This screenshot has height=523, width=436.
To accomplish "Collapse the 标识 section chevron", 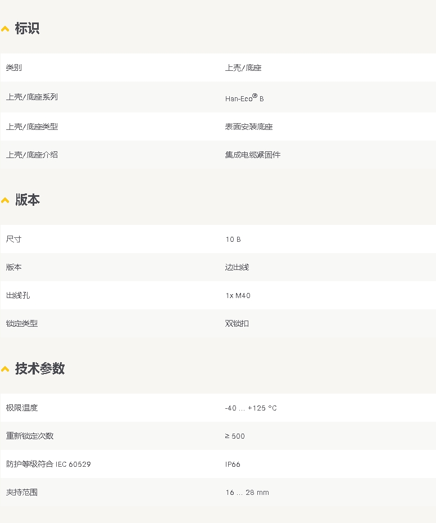I will tap(5, 29).
